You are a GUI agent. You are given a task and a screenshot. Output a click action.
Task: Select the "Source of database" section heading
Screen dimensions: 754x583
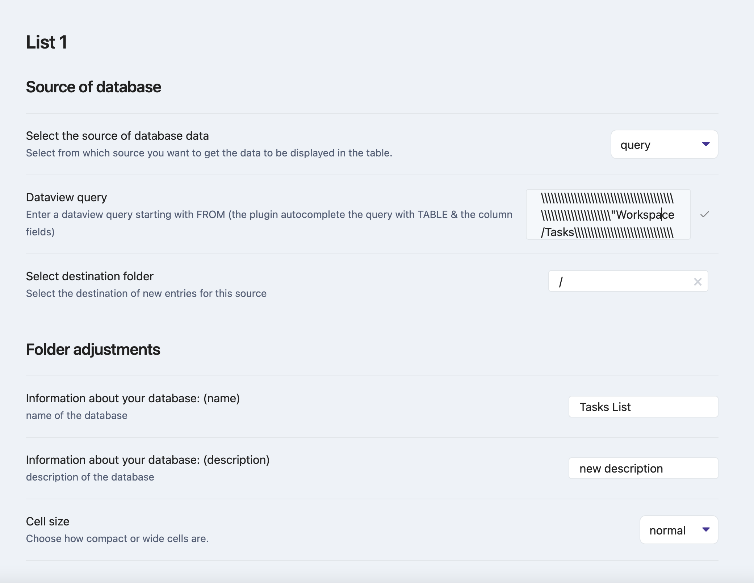[x=93, y=87]
